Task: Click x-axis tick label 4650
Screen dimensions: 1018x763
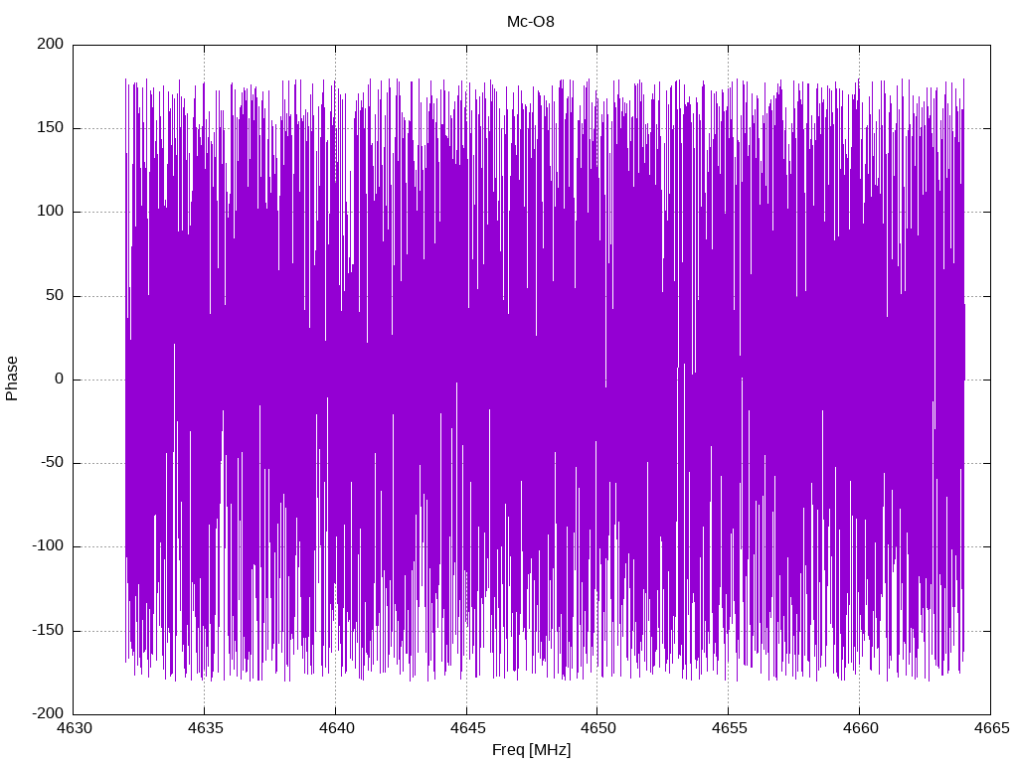Action: pyautogui.click(x=597, y=728)
